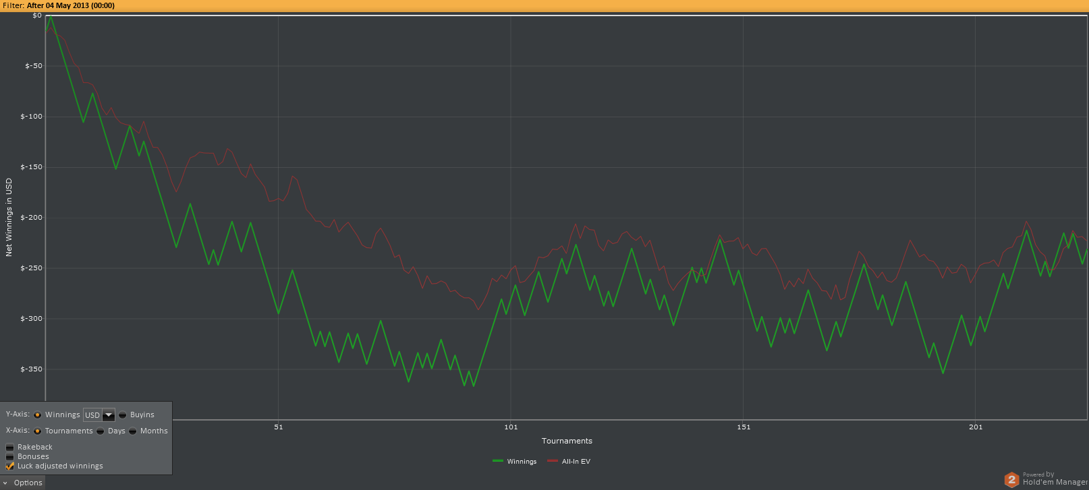Click the red All-In EV legend swatch
This screenshot has width=1089, height=490.
[553, 461]
